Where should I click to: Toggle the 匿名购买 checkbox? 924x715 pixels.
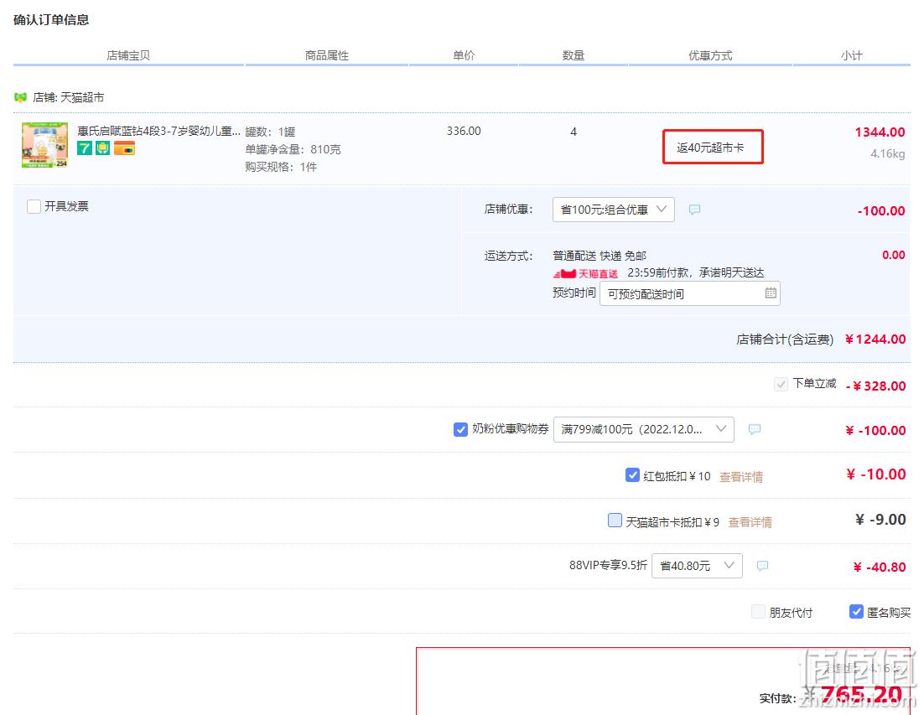[856, 611]
